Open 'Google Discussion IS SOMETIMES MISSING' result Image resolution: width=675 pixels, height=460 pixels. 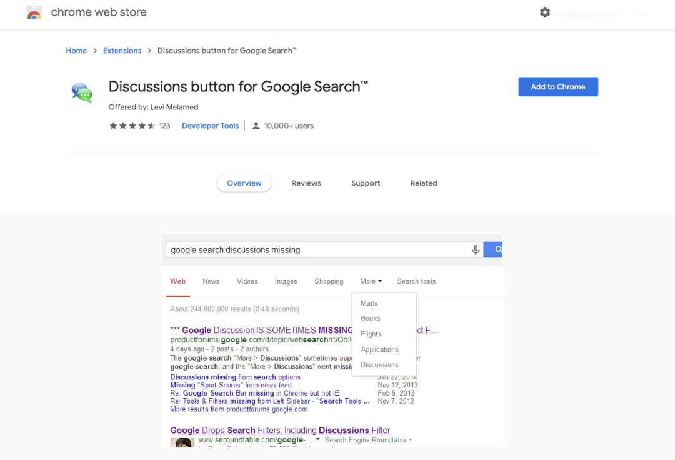coord(261,331)
